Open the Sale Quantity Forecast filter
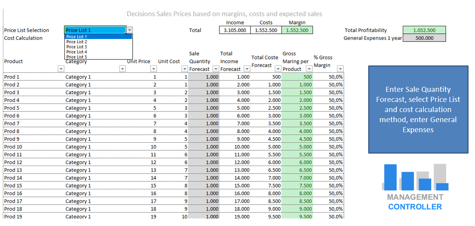 click(x=215, y=69)
